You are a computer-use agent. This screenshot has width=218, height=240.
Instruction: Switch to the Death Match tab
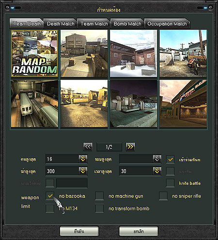(x=61, y=24)
